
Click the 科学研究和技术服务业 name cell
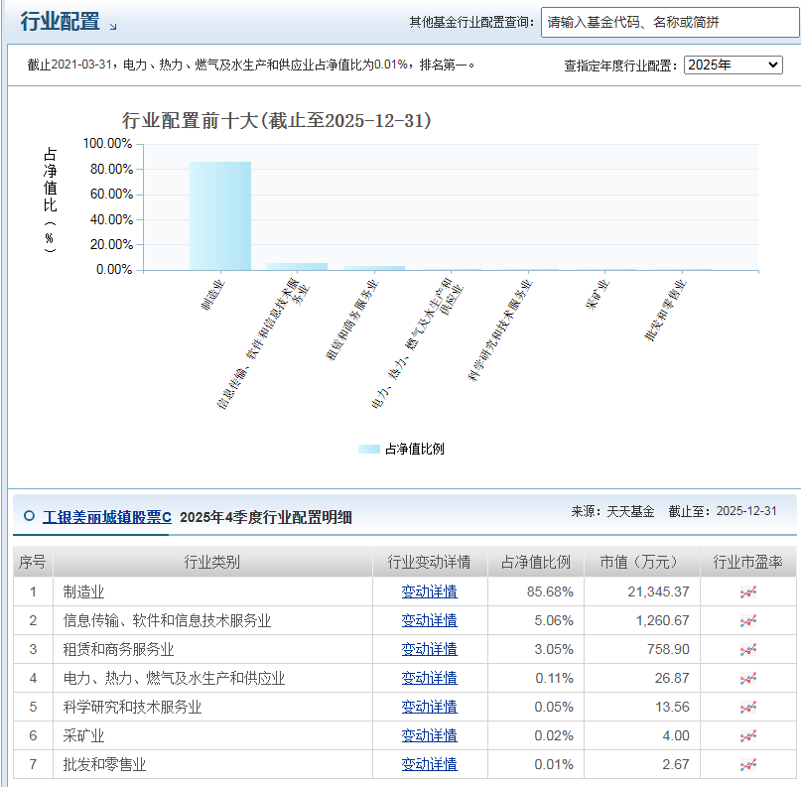(212, 707)
